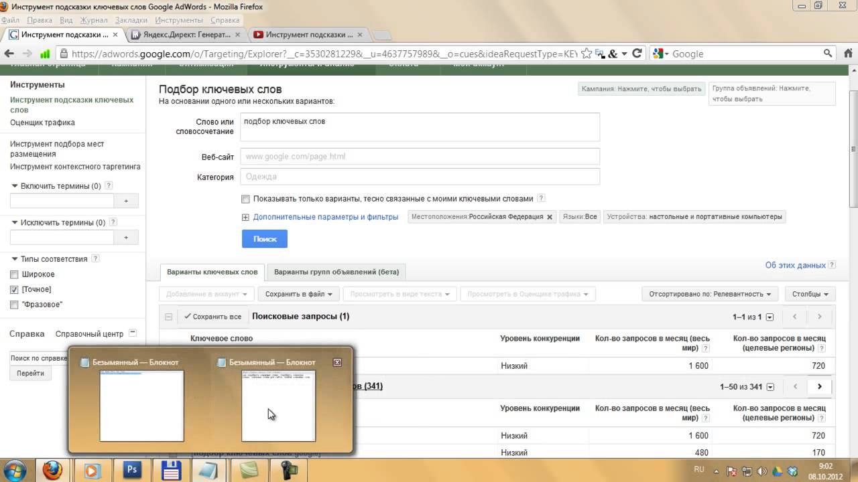
Task: Bookmark this page with the star
Action: click(587, 54)
